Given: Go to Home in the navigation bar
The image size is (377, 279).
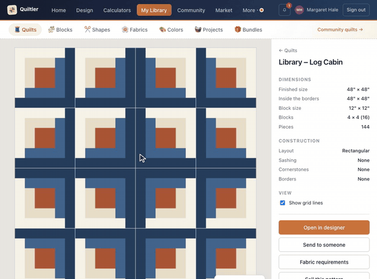Looking at the screenshot, I should point(59,11).
